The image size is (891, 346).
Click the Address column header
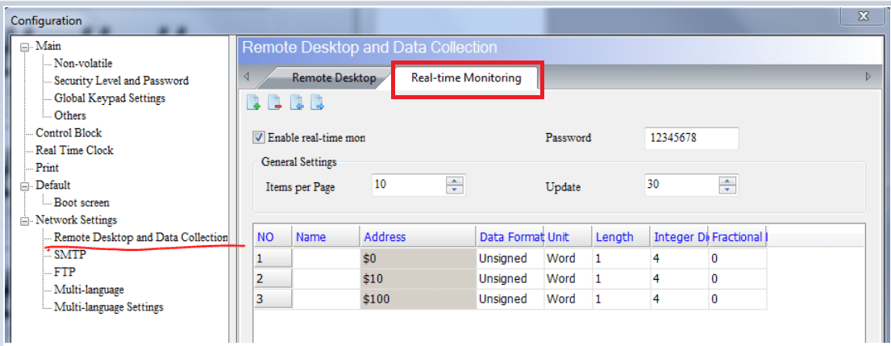pos(418,237)
